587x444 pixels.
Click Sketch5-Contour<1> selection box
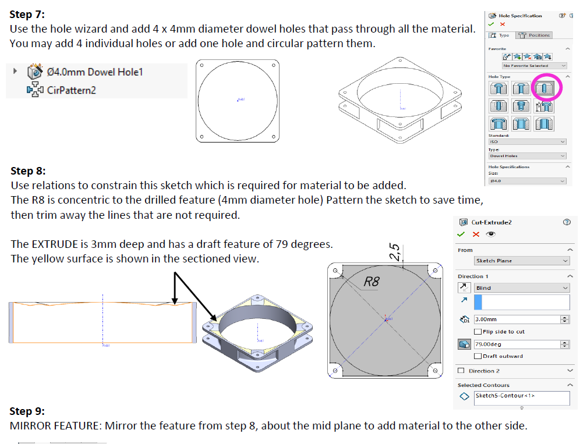522,399
